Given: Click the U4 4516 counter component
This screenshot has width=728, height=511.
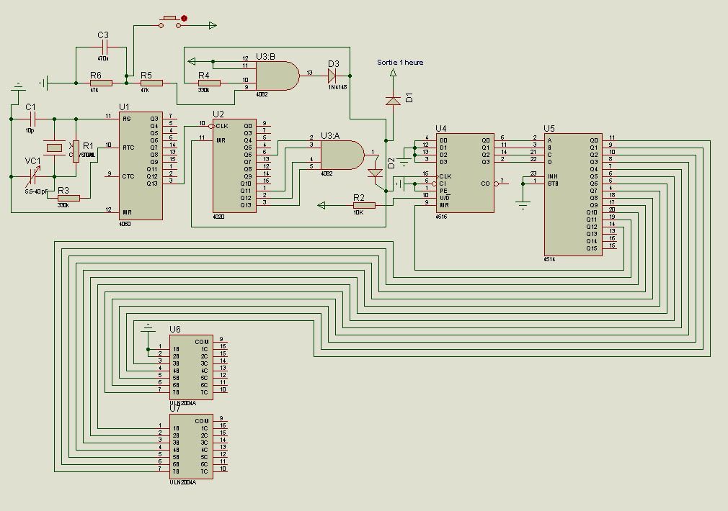Looking at the screenshot, I should click(465, 173).
